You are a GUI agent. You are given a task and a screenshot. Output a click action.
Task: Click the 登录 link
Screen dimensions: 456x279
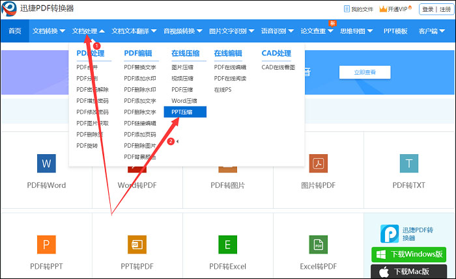click(428, 9)
